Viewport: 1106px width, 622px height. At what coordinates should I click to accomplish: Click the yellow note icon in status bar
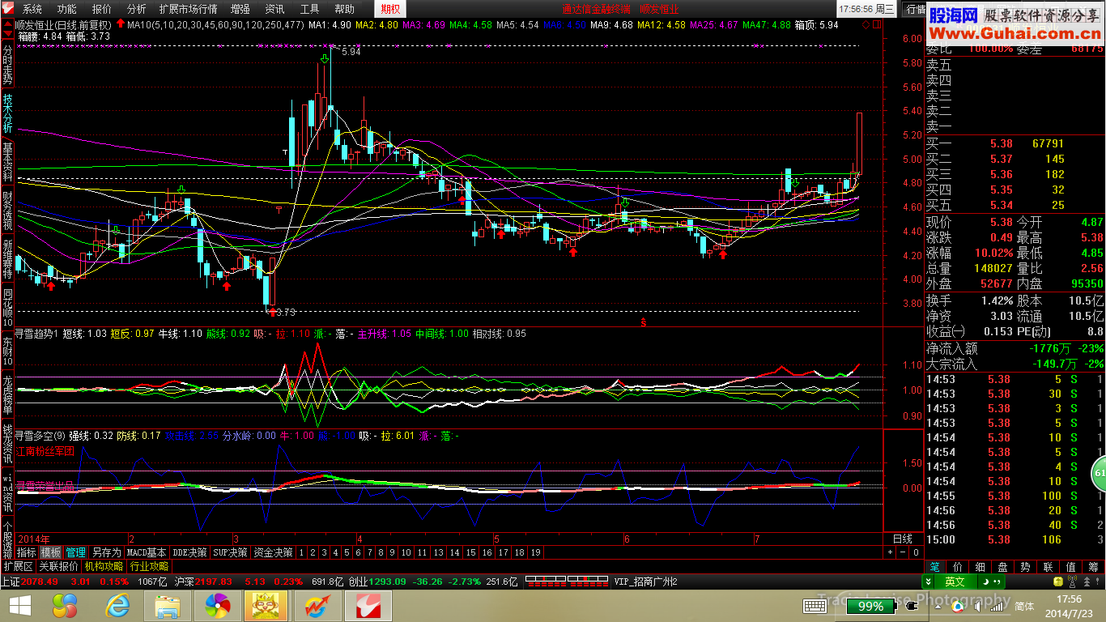(1058, 582)
